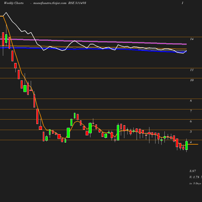
Task: Click price axis label 8
Action: pos(191,101)
